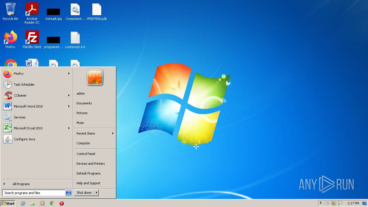This screenshot has width=368, height=207.
Task: Click the taskbar clock showing 2:17 PM
Action: 353,203
